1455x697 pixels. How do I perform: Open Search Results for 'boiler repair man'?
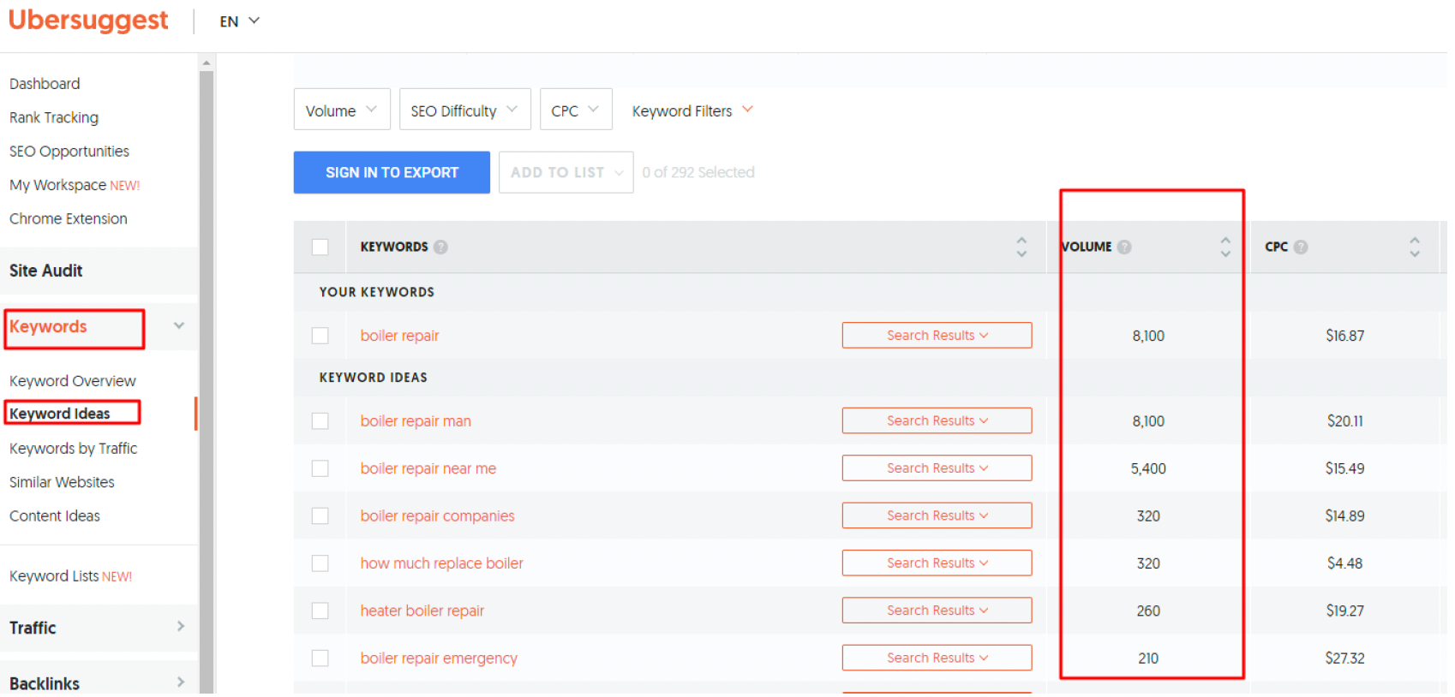[x=937, y=420]
